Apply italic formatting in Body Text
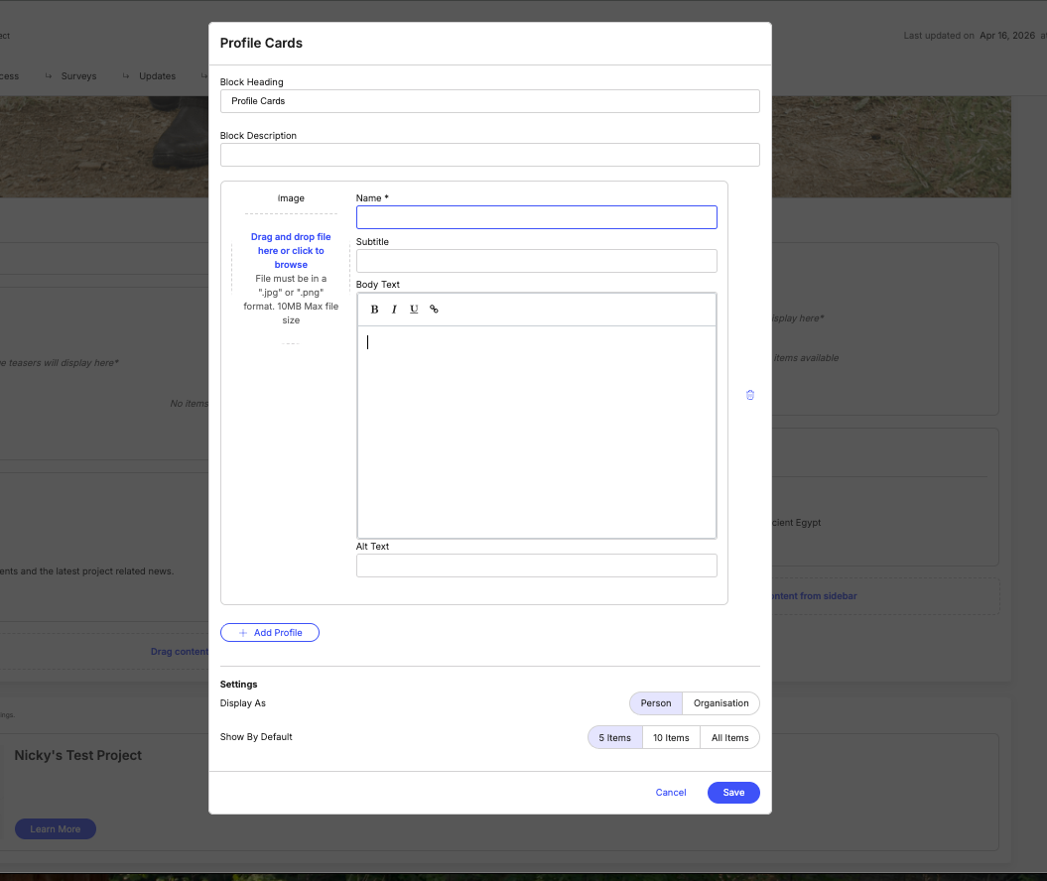1047x881 pixels. click(394, 309)
